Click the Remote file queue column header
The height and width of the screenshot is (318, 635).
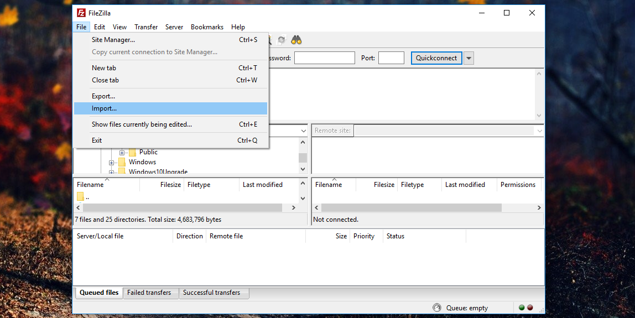tap(256, 236)
